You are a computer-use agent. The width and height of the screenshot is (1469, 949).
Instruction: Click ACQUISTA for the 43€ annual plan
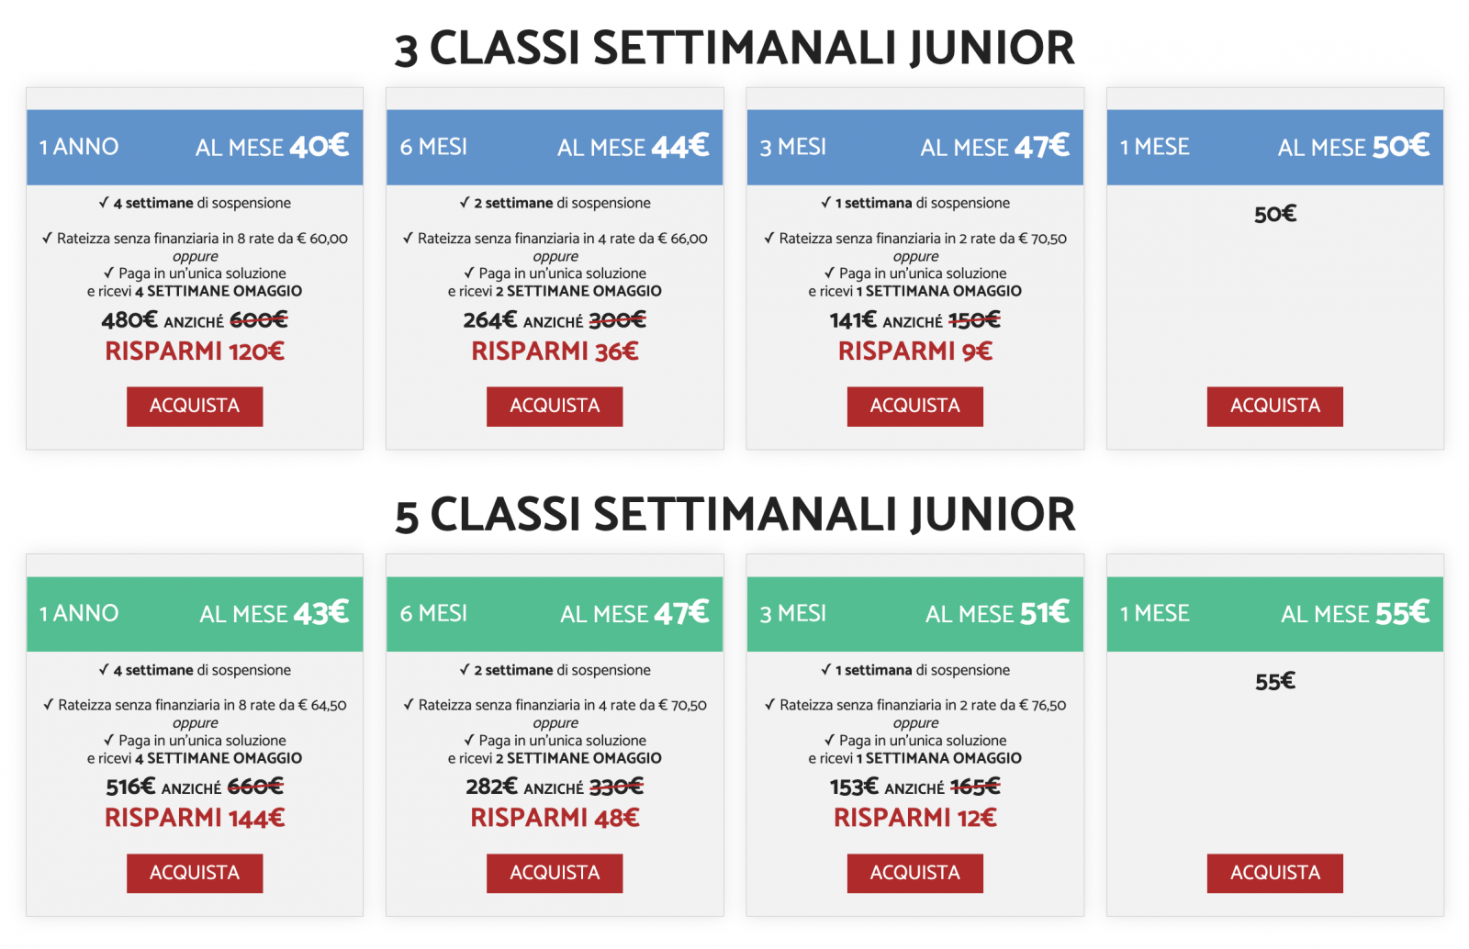click(x=195, y=873)
